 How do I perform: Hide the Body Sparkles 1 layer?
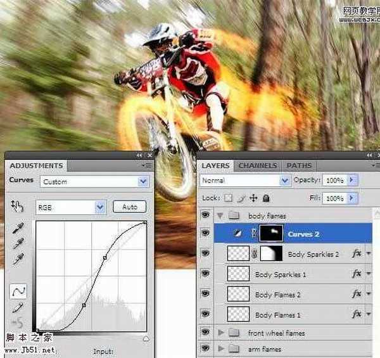pyautogui.click(x=205, y=273)
